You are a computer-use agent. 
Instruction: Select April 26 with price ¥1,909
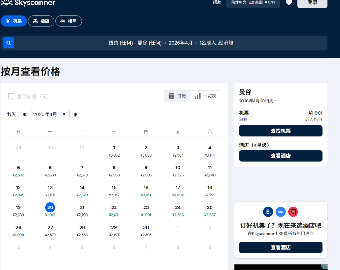pyautogui.click(x=18, y=231)
